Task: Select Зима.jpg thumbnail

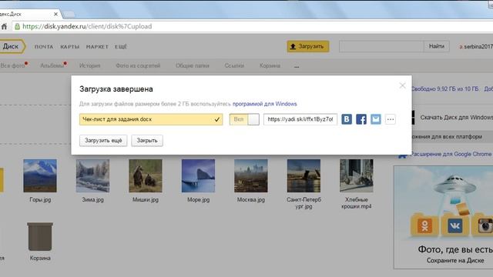Action: 92,175
